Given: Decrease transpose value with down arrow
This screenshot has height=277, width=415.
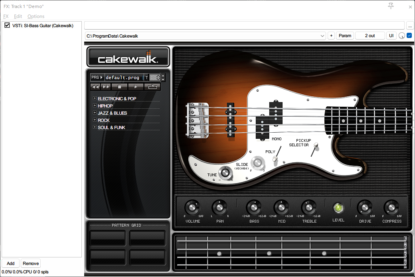Looking at the screenshot, I should (163, 79).
